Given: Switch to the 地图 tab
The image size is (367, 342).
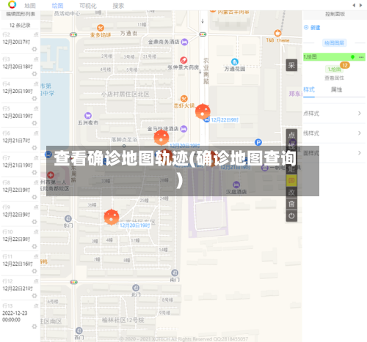Looking at the screenshot, I should (x=30, y=5).
